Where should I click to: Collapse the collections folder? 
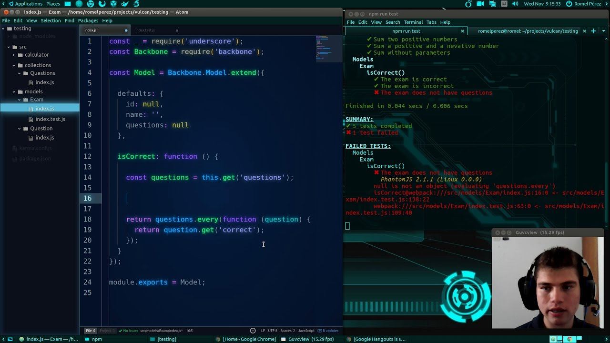point(14,65)
